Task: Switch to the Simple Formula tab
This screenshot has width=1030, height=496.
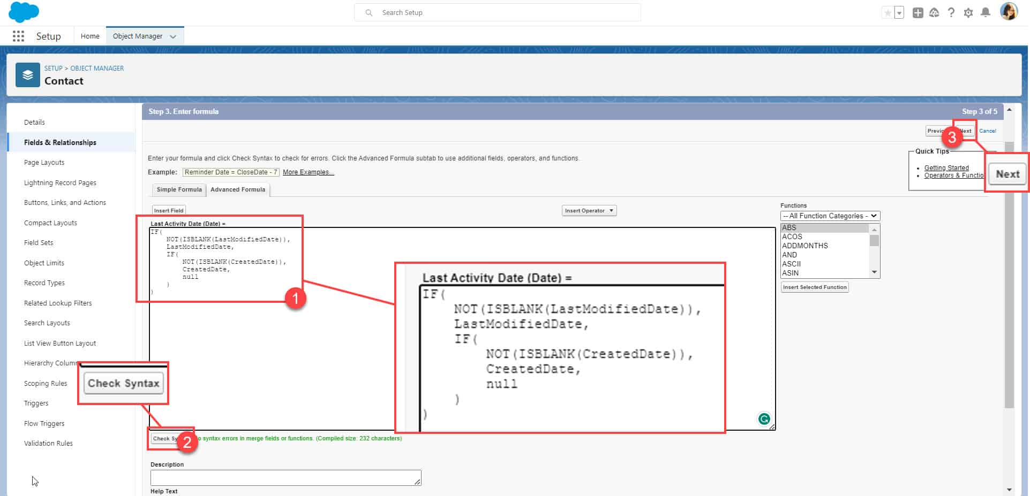Action: [178, 189]
